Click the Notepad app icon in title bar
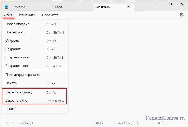The image size is (188, 127). [x=6, y=7]
